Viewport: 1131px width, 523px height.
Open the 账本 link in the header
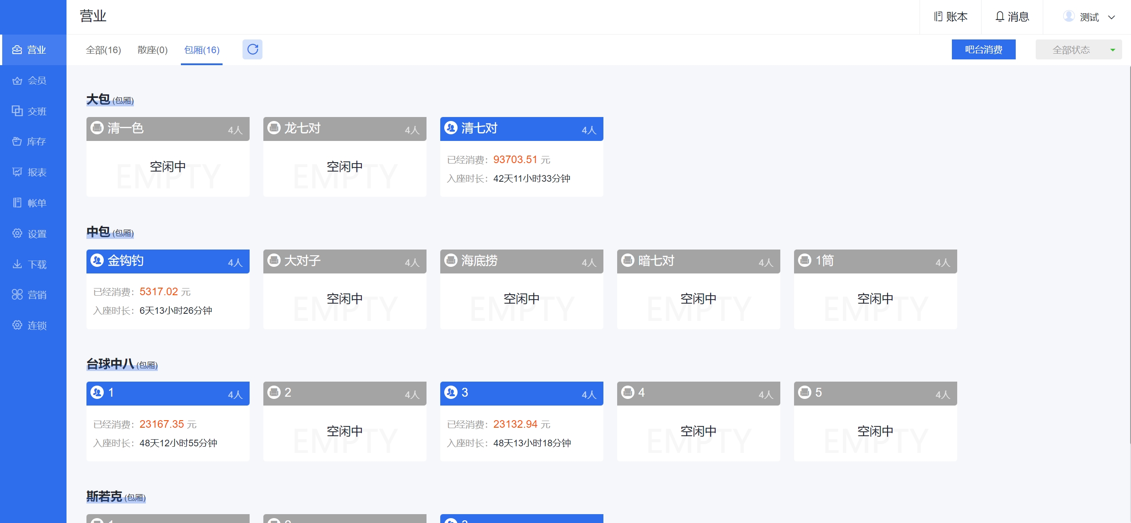[951, 17]
